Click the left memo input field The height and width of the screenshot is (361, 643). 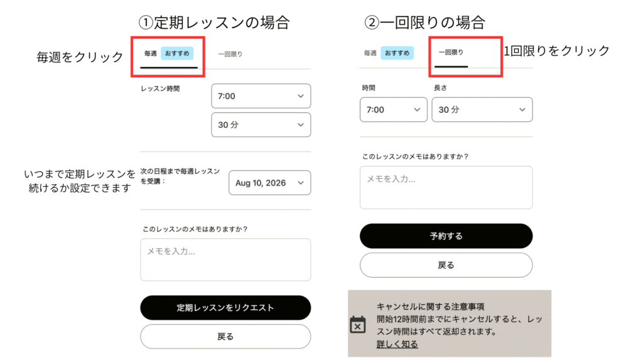tap(225, 259)
